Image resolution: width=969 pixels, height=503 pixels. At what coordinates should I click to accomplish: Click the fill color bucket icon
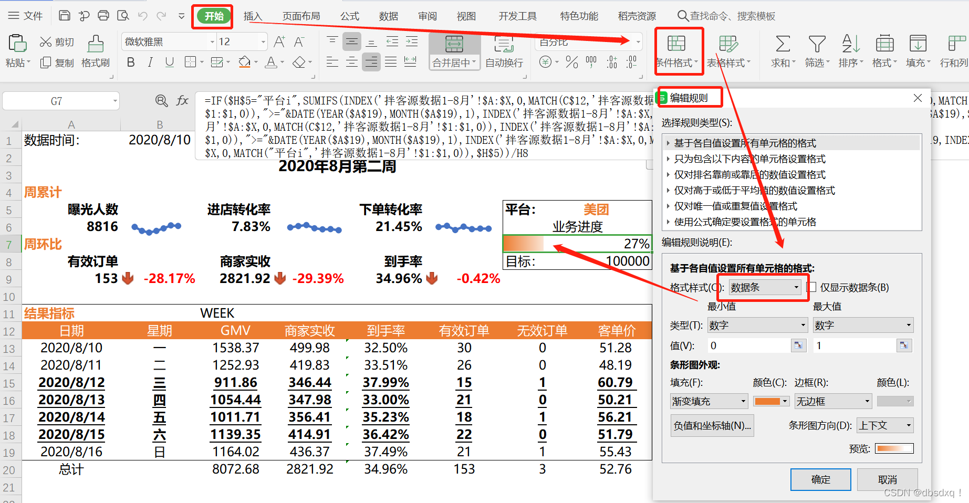coord(244,62)
